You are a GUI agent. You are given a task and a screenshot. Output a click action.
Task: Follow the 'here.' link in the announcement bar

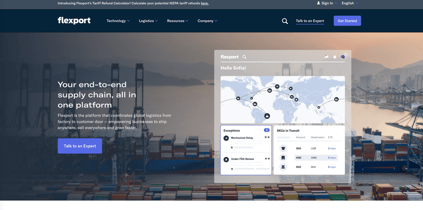point(204,3)
